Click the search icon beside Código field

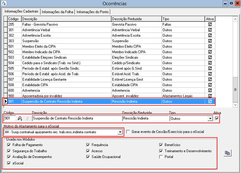pyautogui.click(x=20, y=118)
